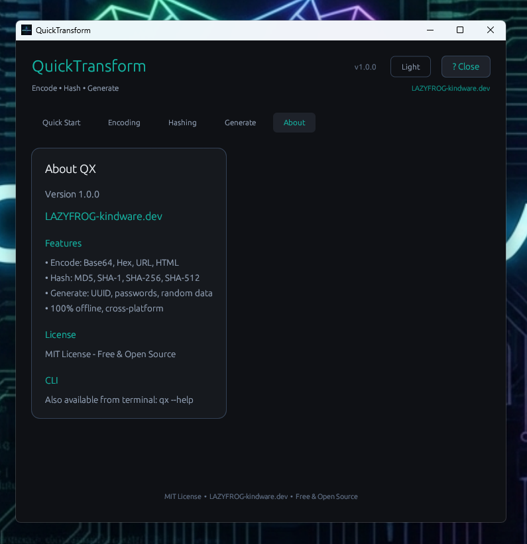Click the v1.0.0 version label in header
This screenshot has height=544, width=527.
365,67
